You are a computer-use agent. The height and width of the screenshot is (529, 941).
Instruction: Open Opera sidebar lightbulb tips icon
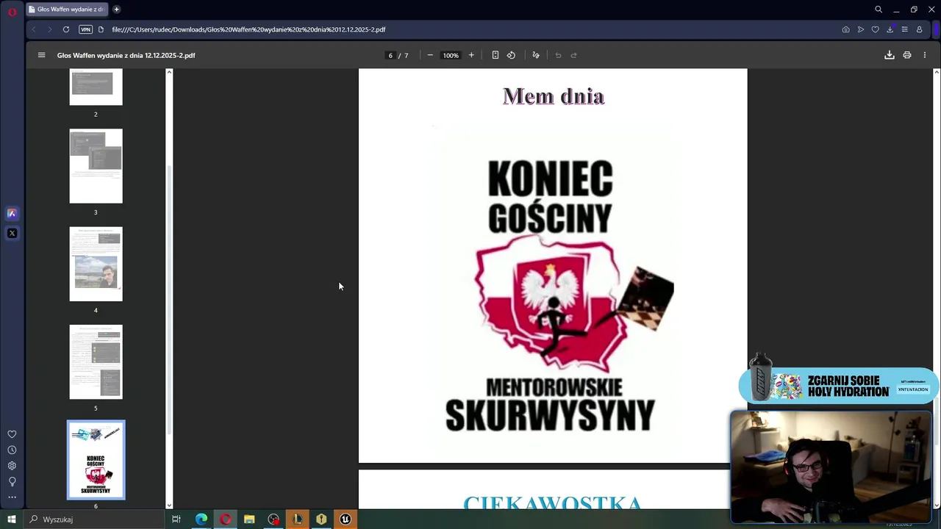click(12, 481)
